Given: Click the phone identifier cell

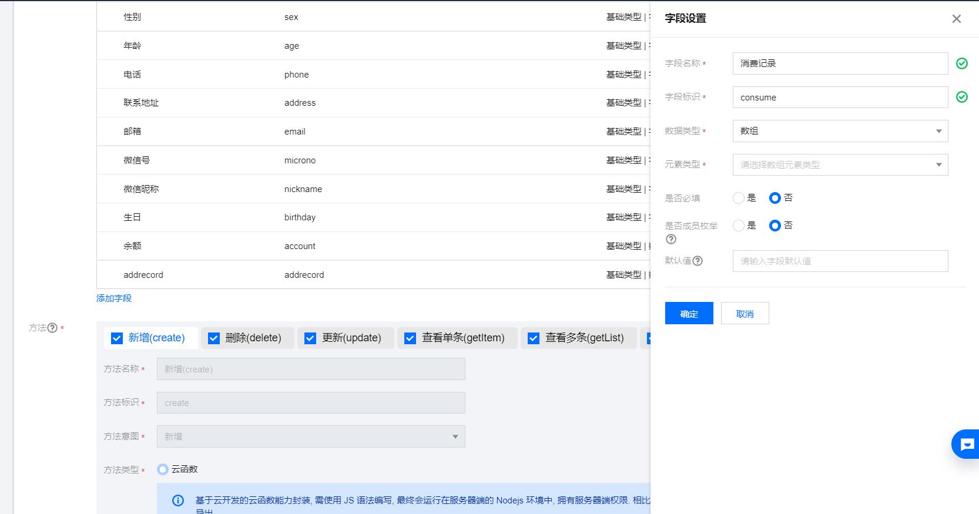Looking at the screenshot, I should pyautogui.click(x=296, y=75).
